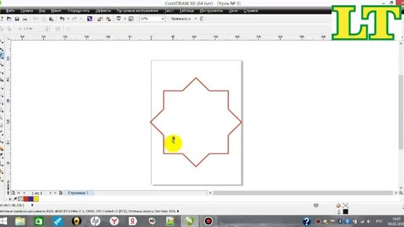Open the Эффекты menu
The width and height of the screenshot is (404, 227).
click(x=103, y=11)
